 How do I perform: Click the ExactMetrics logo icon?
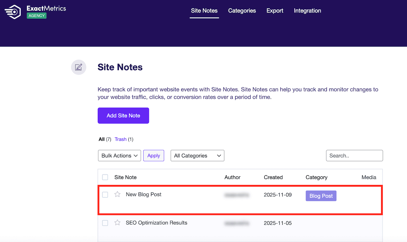tap(12, 12)
